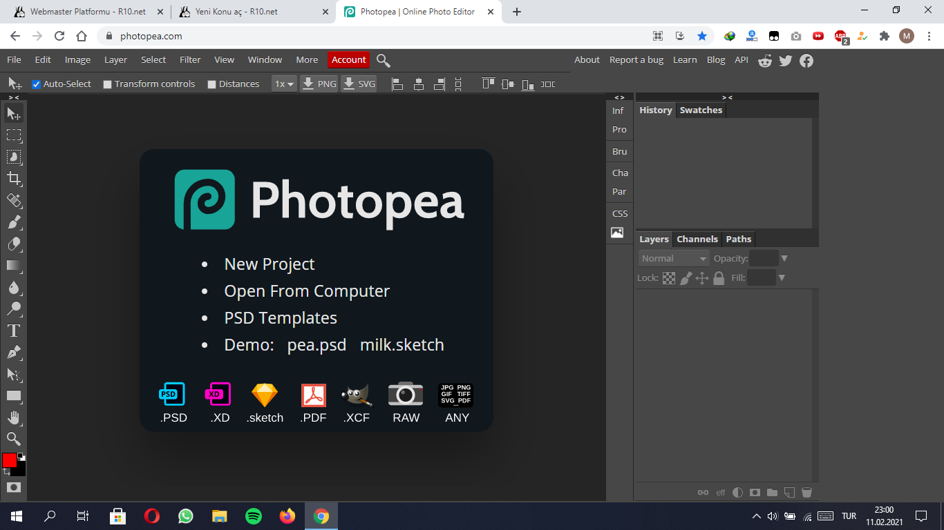This screenshot has height=530, width=944.
Task: Open WhatsApp from the taskbar
Action: click(186, 516)
